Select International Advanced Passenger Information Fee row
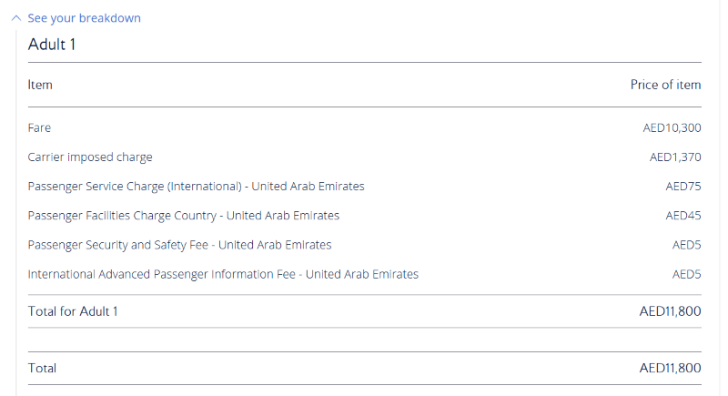Image resolution: width=728 pixels, height=396 pixels. (x=365, y=274)
